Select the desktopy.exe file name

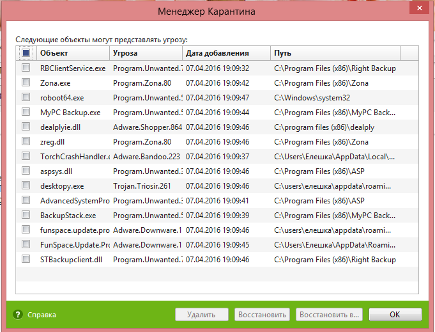[62, 186]
